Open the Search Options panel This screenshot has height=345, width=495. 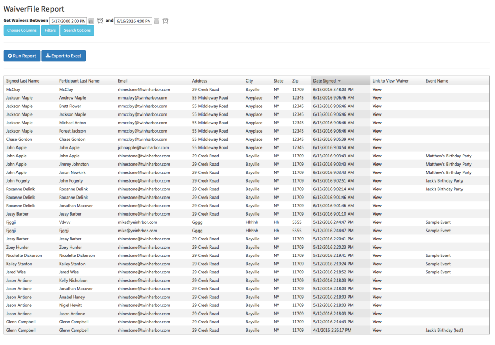[77, 30]
